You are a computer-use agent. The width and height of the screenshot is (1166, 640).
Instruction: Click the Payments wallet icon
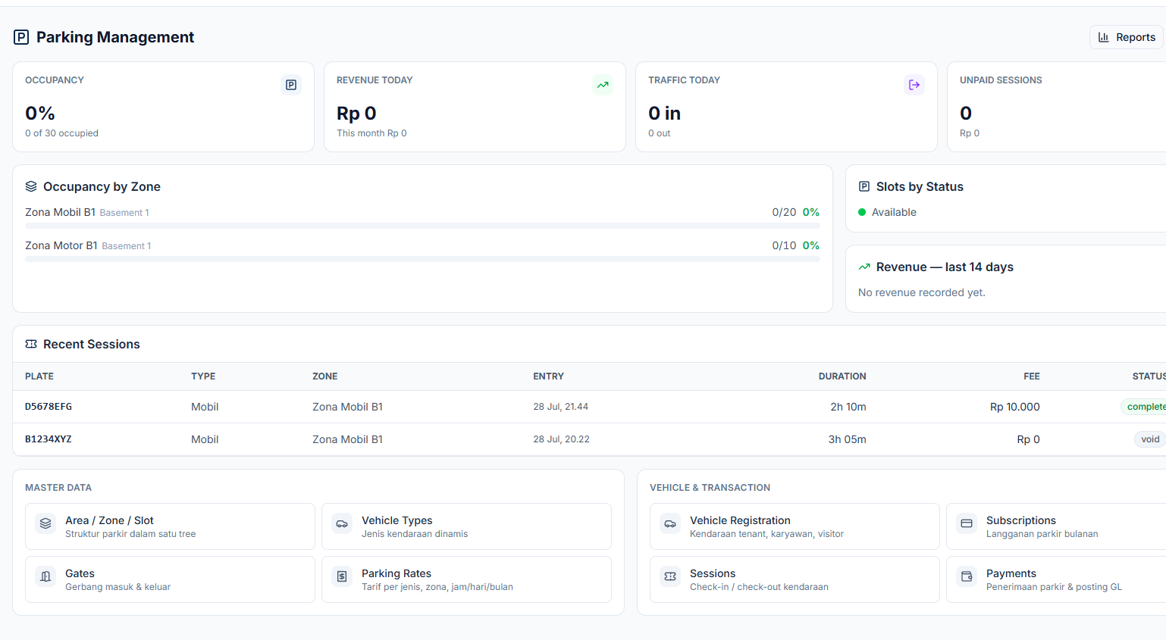point(967,576)
